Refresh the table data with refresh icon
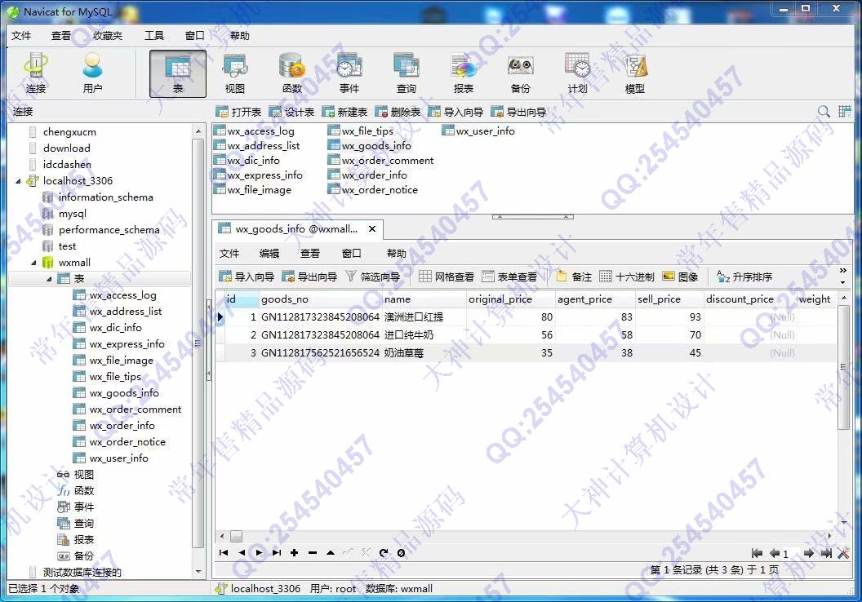This screenshot has width=862, height=602. tap(384, 552)
